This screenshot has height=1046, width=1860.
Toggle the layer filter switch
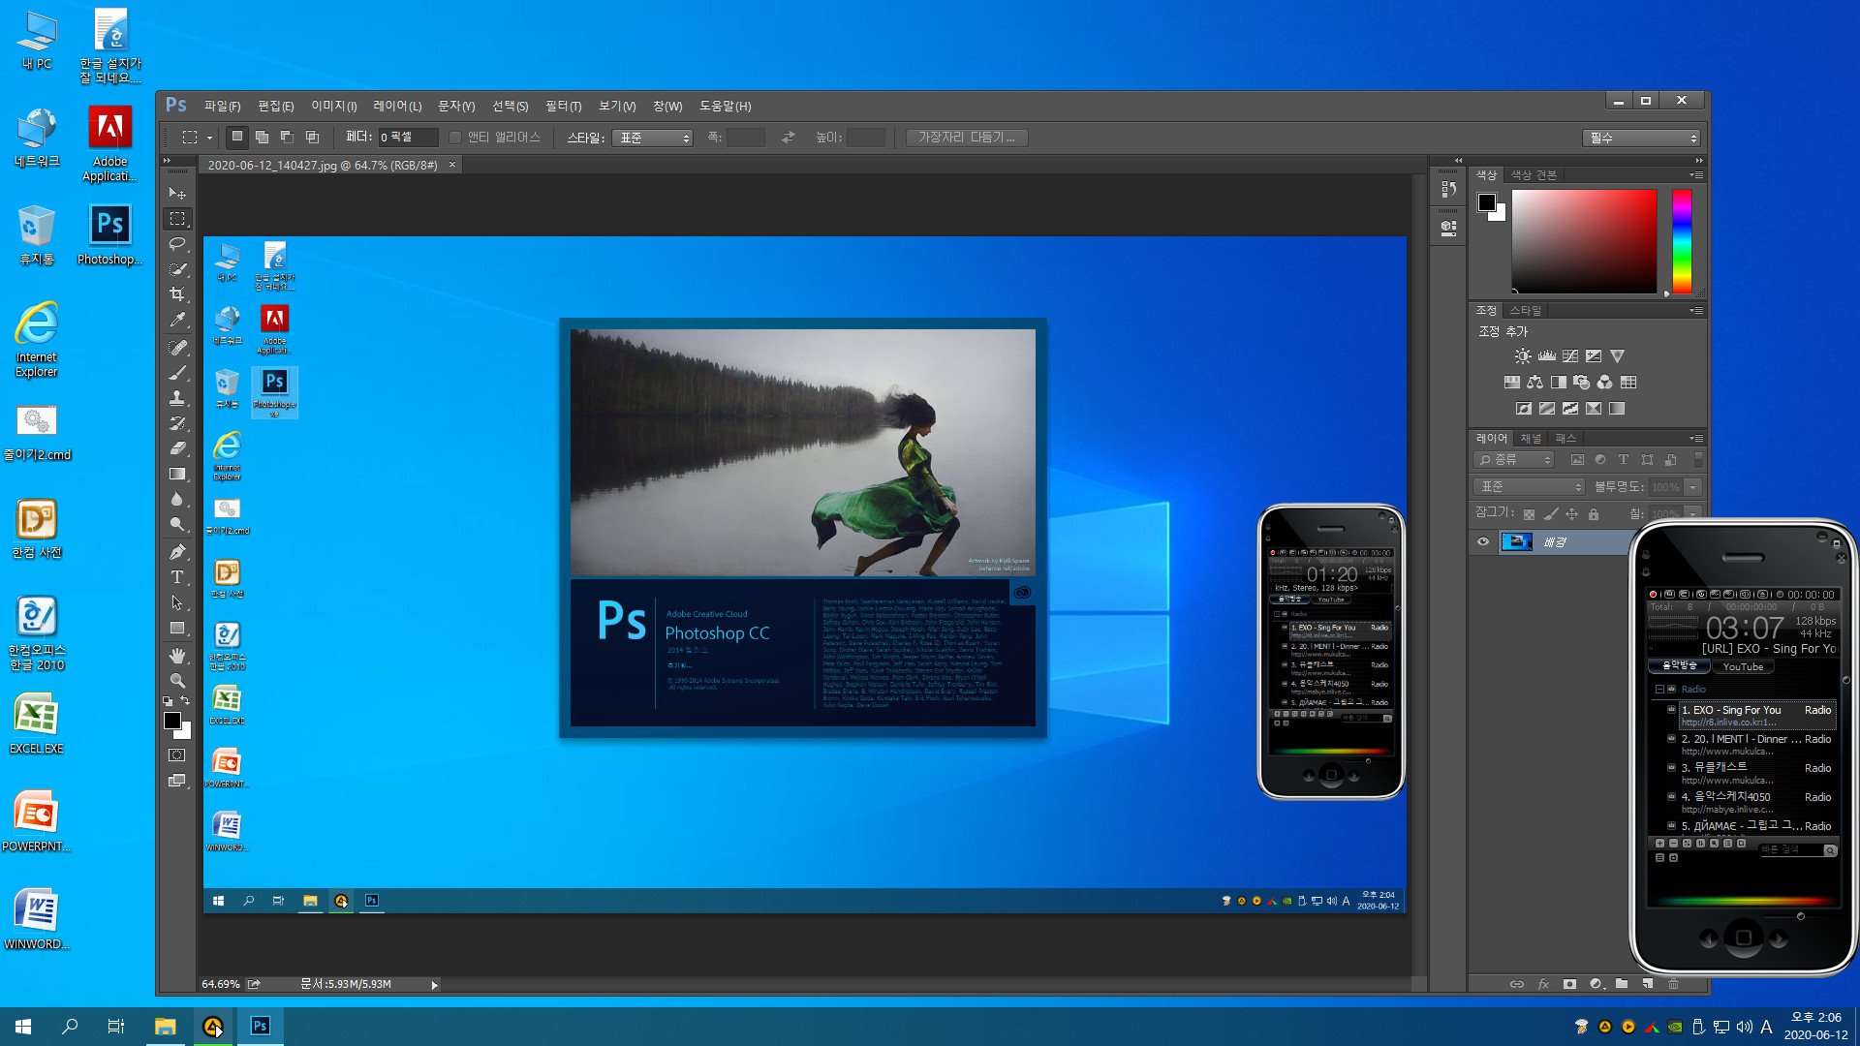pyautogui.click(x=1698, y=460)
